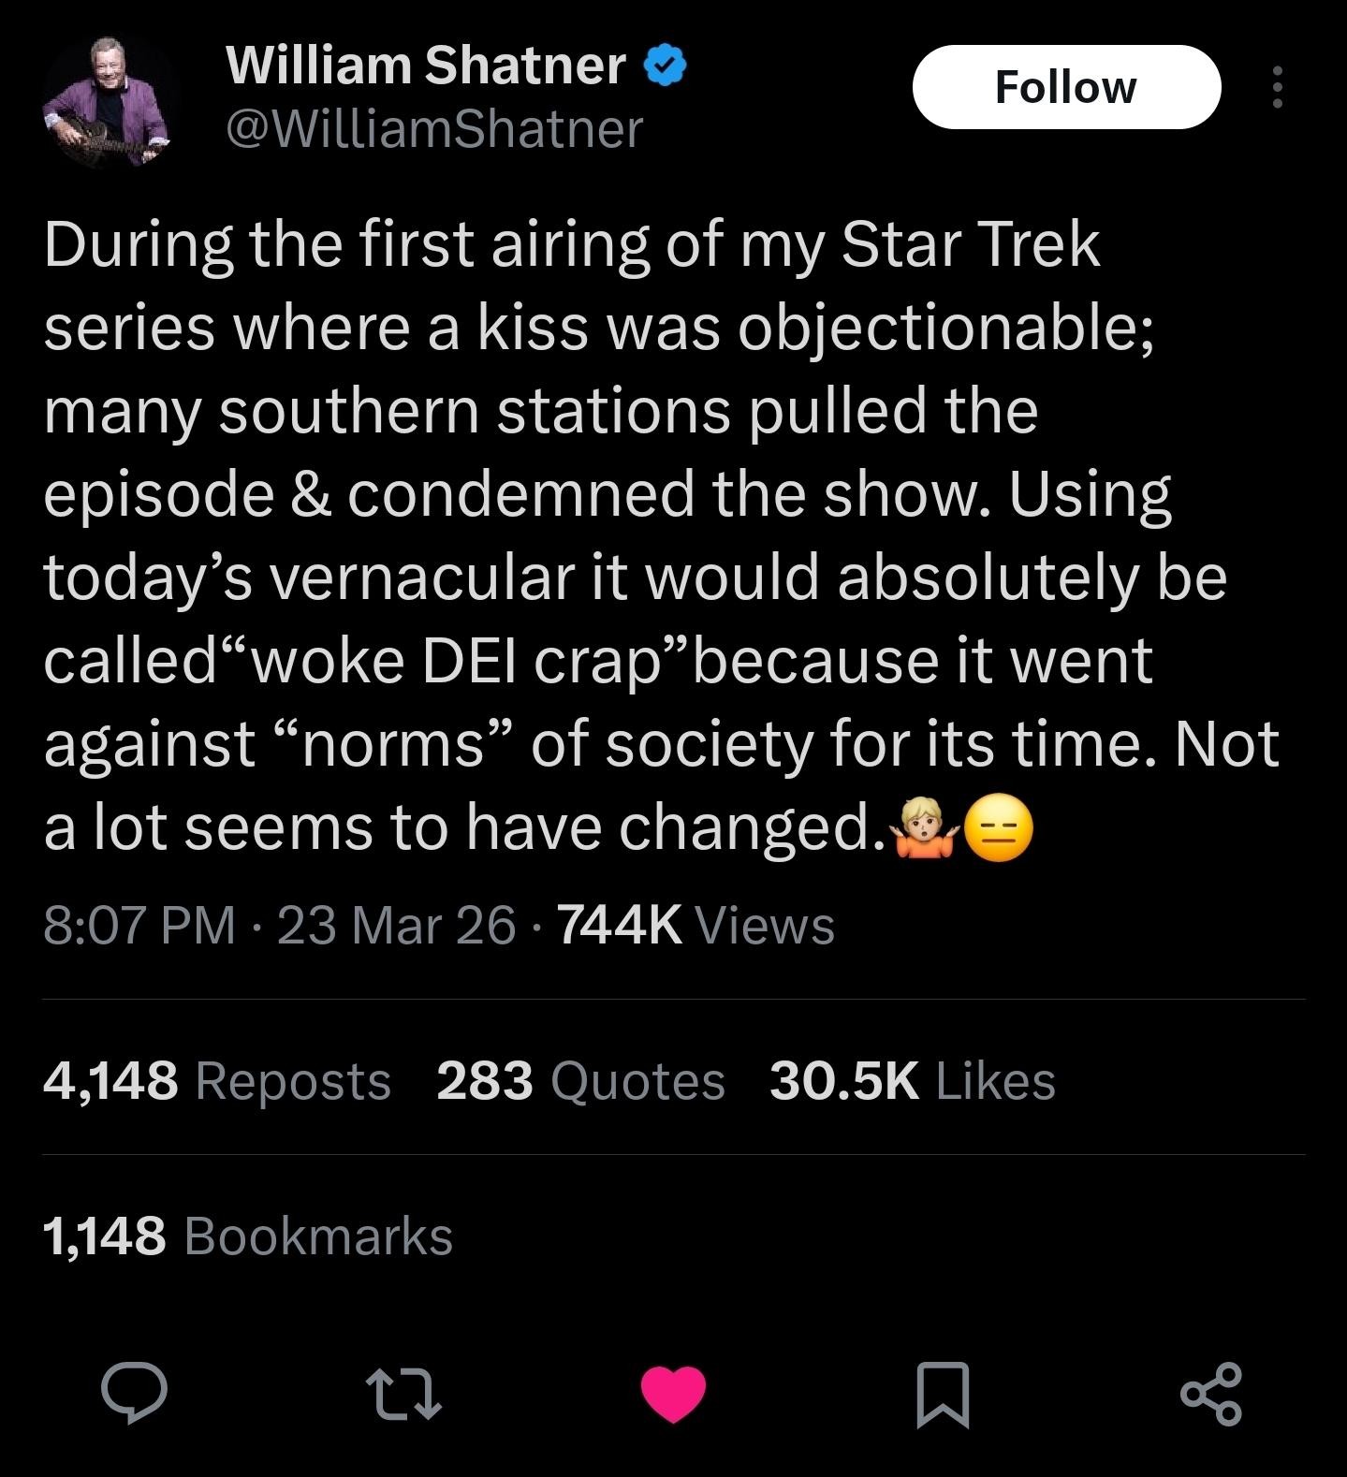Tap the share icon
The image size is (1347, 1477).
click(1211, 1394)
